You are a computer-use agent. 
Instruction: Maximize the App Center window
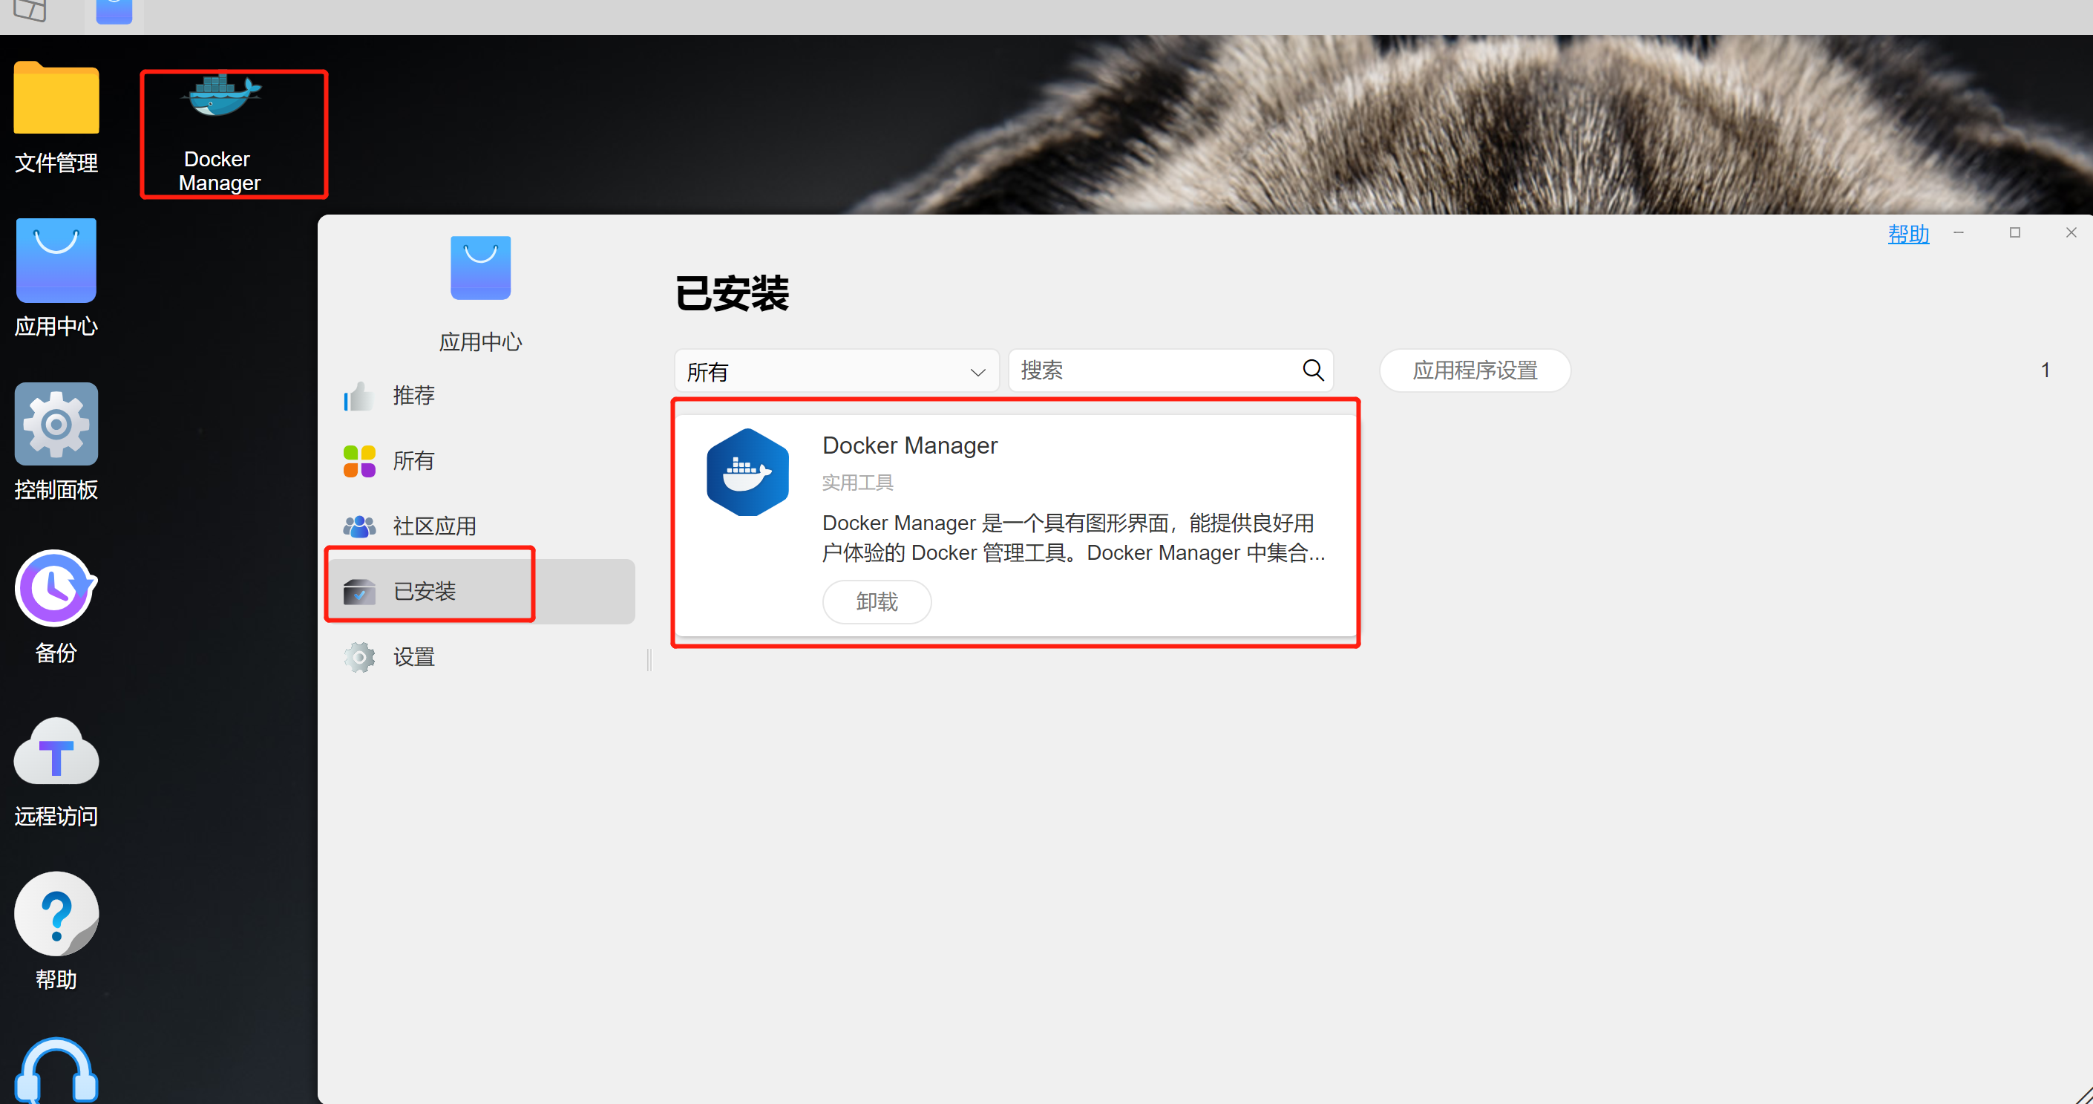(x=2015, y=232)
